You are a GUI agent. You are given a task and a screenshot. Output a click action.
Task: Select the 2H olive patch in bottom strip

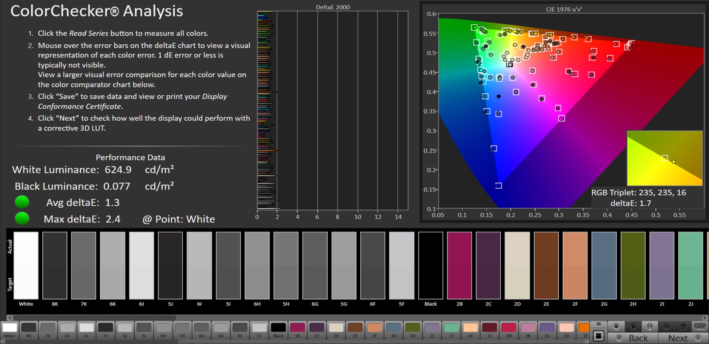tap(413, 330)
